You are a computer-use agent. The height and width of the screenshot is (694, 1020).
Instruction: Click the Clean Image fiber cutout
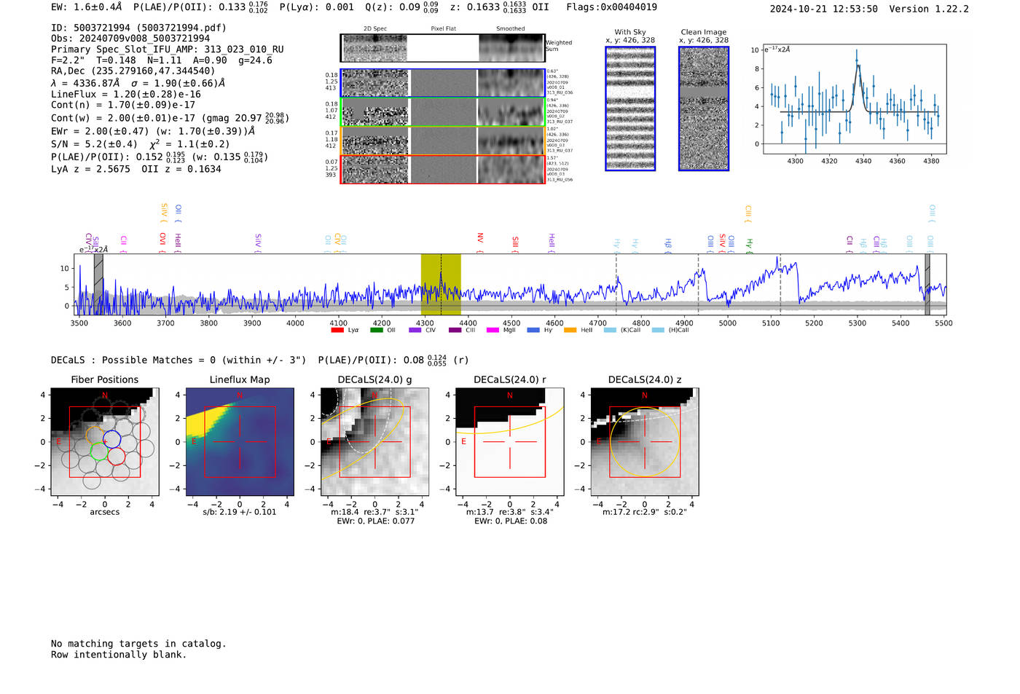pos(704,109)
